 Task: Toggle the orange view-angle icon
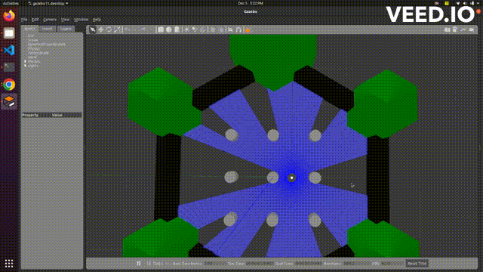[x=248, y=30]
